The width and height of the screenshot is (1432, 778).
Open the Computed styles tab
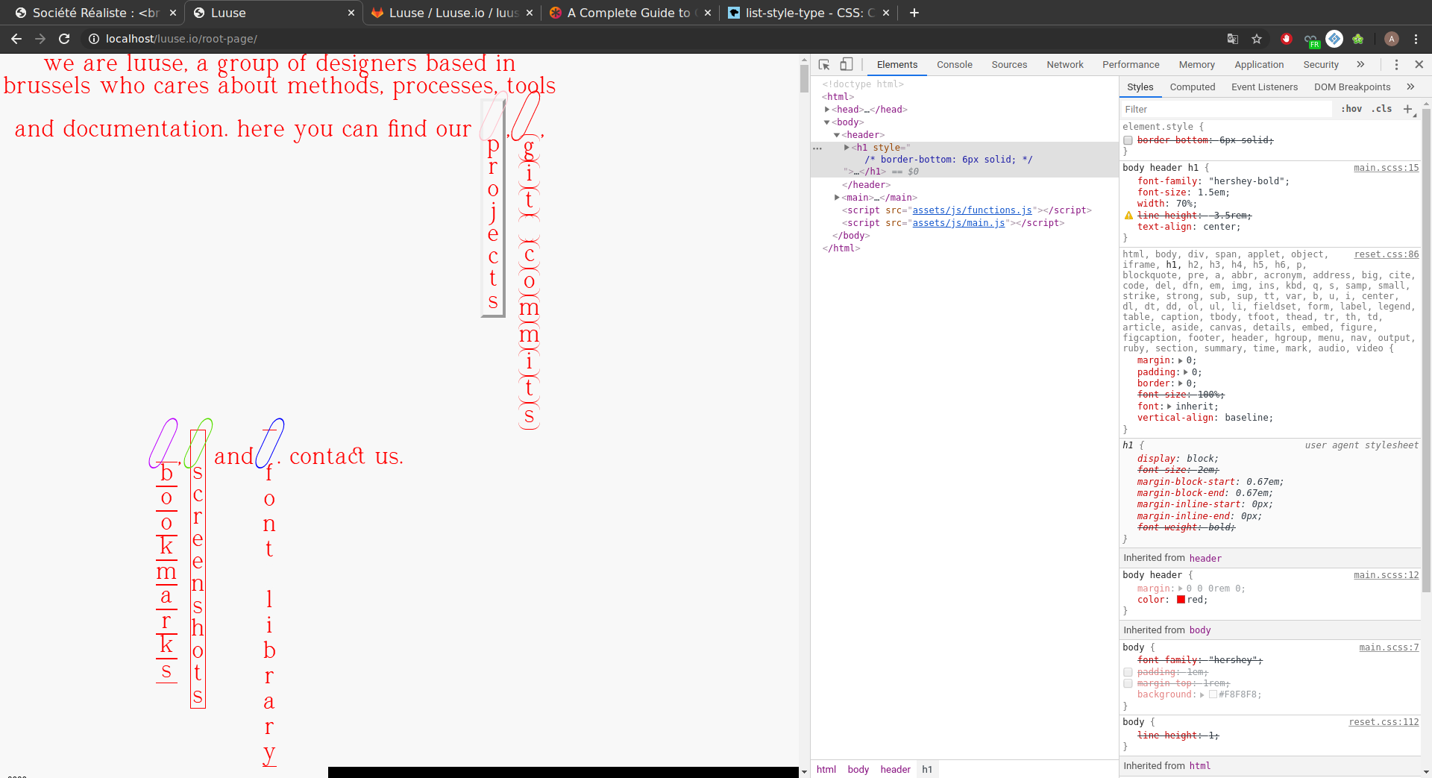1192,87
